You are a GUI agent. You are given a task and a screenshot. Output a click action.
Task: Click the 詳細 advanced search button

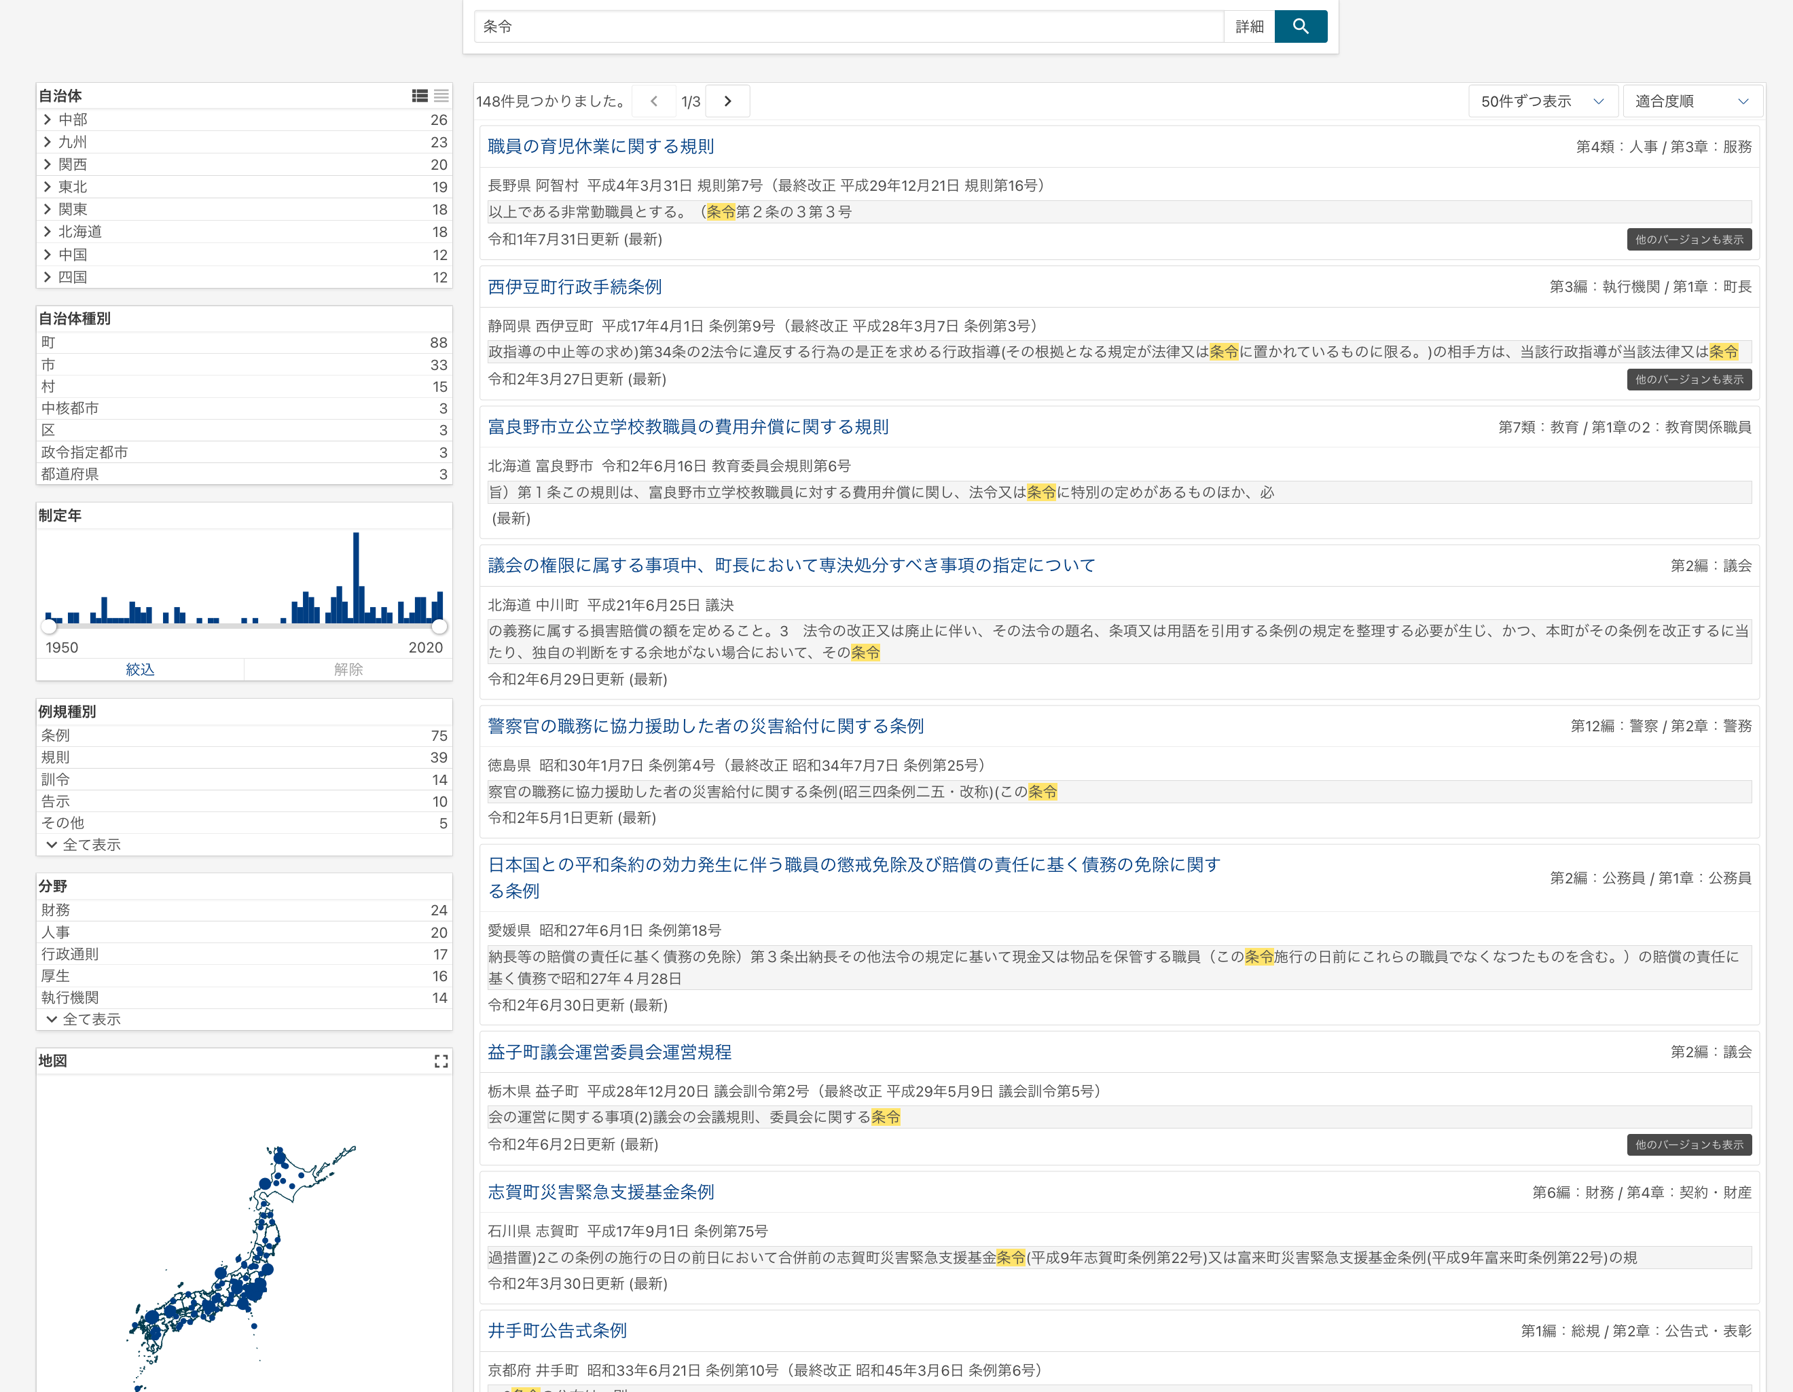1249,26
